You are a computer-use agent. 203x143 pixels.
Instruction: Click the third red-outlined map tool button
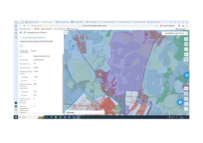(186, 49)
